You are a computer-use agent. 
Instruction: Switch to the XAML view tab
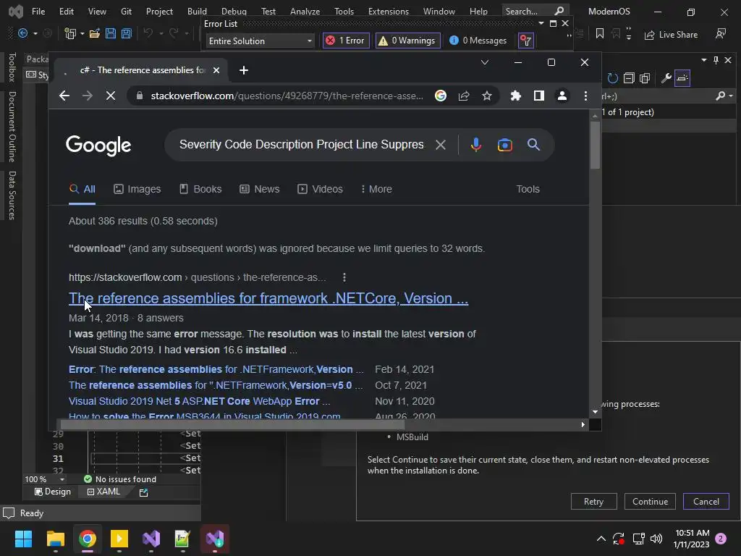[x=103, y=492]
